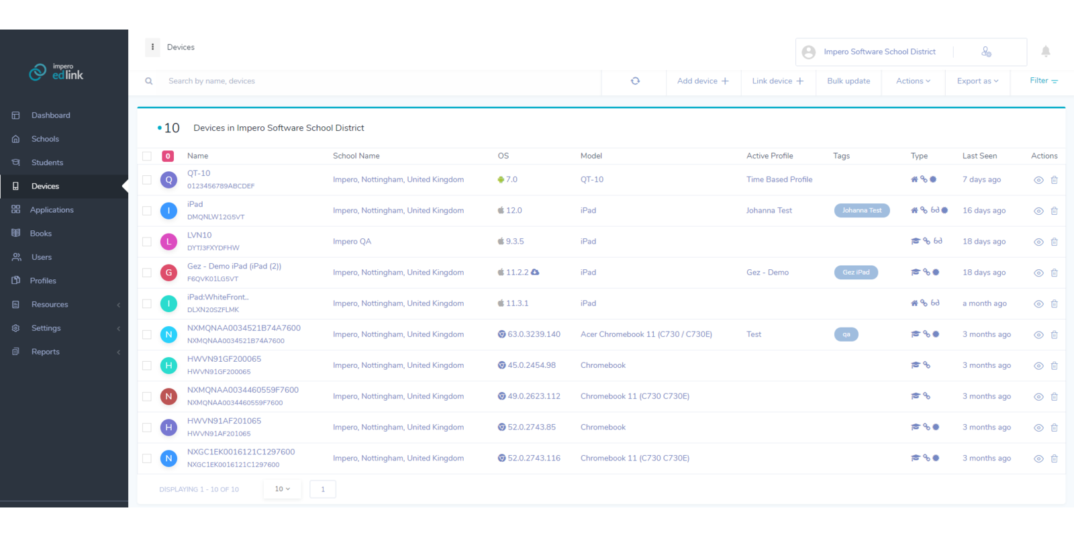Viewport: 1074px width, 537px height.
Task: Click the refresh devices icon
Action: (635, 81)
